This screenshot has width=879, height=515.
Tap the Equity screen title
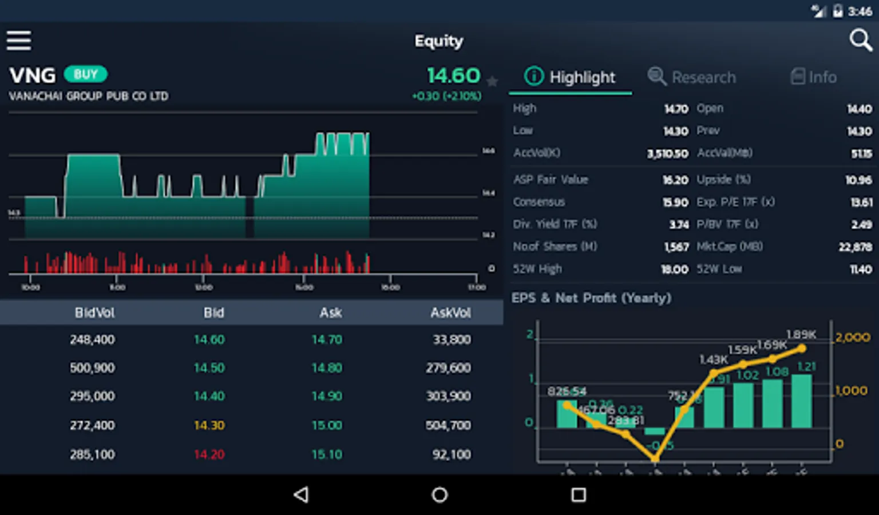coord(439,41)
